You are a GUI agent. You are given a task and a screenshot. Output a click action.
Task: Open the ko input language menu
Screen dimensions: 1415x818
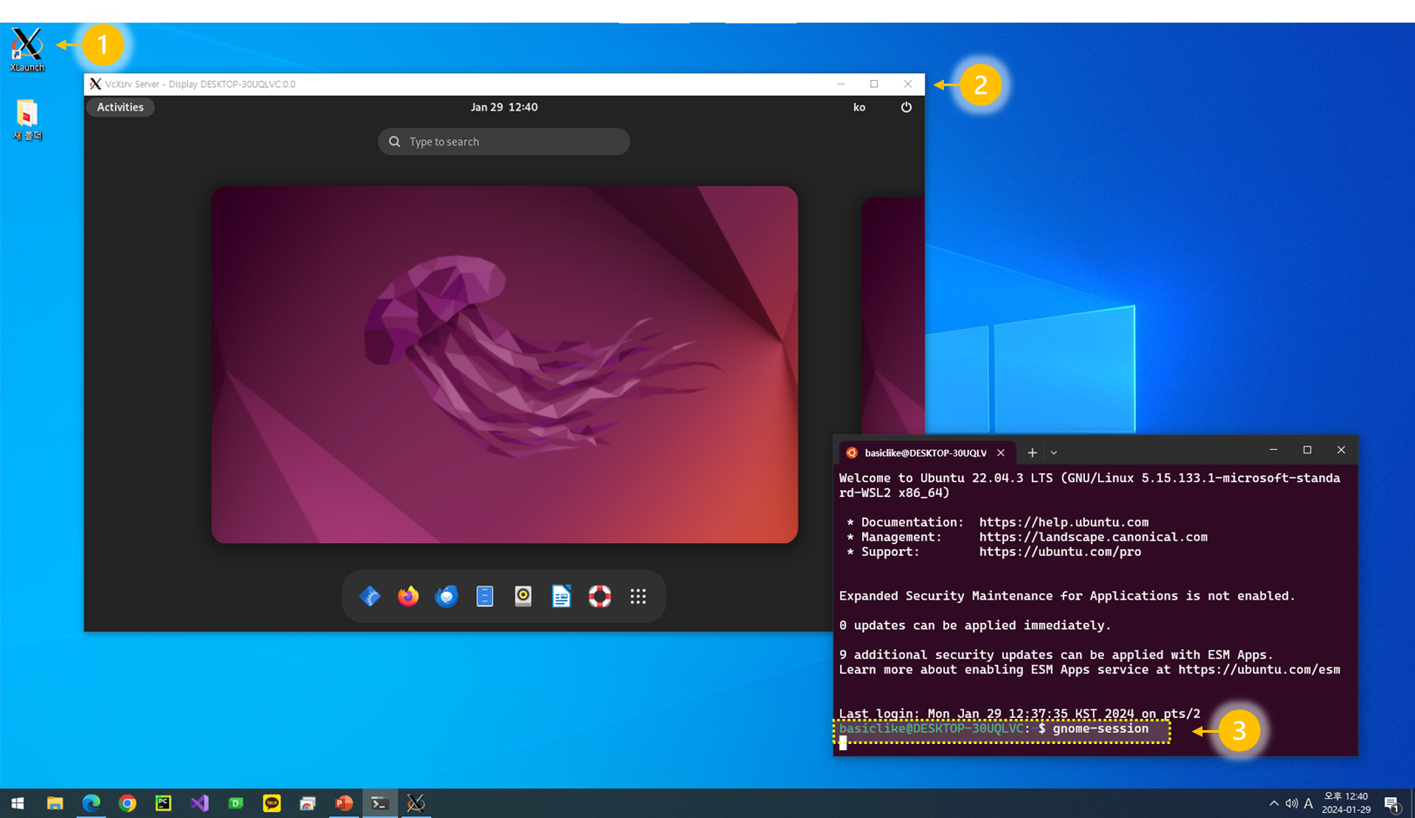tap(859, 107)
